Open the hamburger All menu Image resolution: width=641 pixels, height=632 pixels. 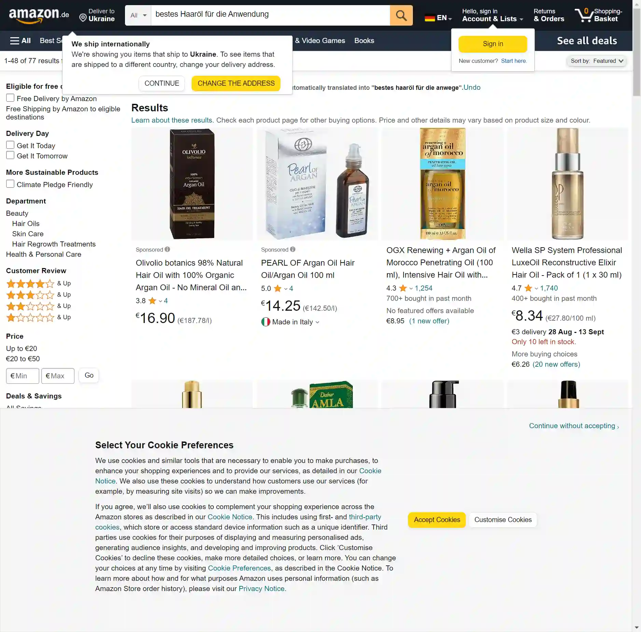pos(20,41)
